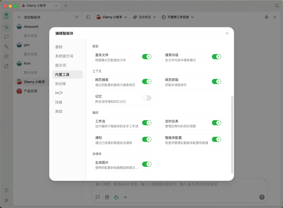Open the activity pulse icon
The image size is (283, 208).
(275, 17)
